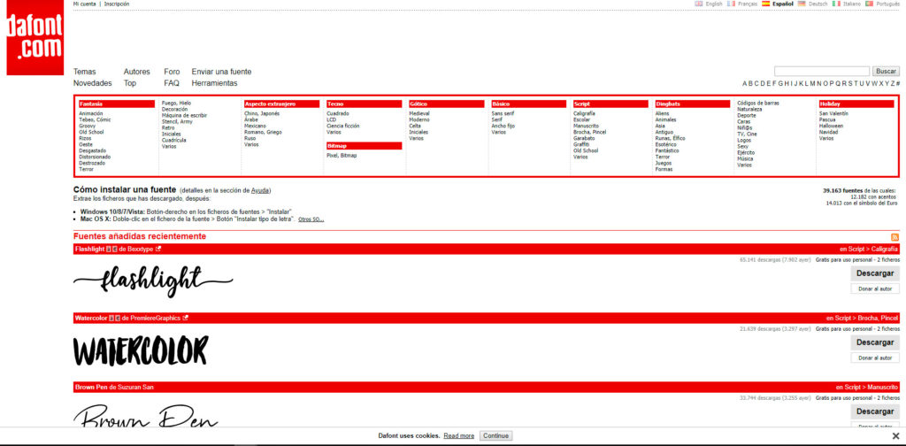The height and width of the screenshot is (446, 906).
Task: Download the Flashlight font
Action: (x=874, y=273)
